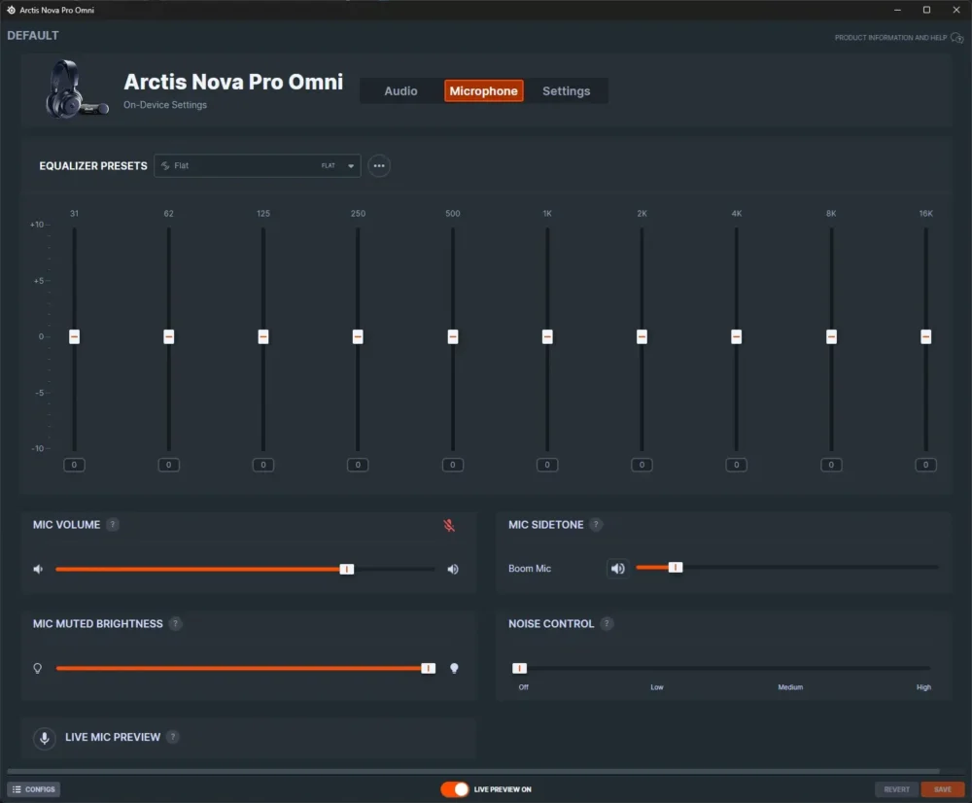Click the Noise Control slider handle
972x803 pixels.
(x=519, y=668)
